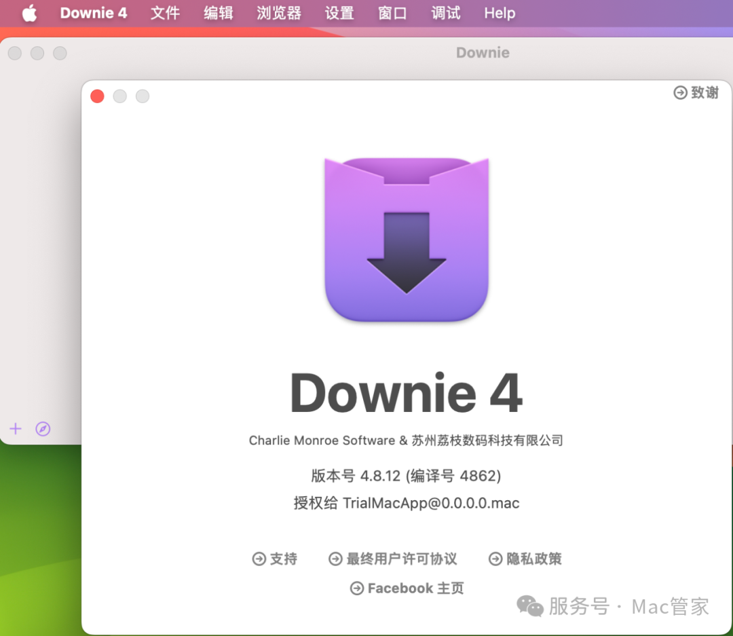733x636 pixels.
Task: Open the 最终用户许可协议 link
Action: 393,559
